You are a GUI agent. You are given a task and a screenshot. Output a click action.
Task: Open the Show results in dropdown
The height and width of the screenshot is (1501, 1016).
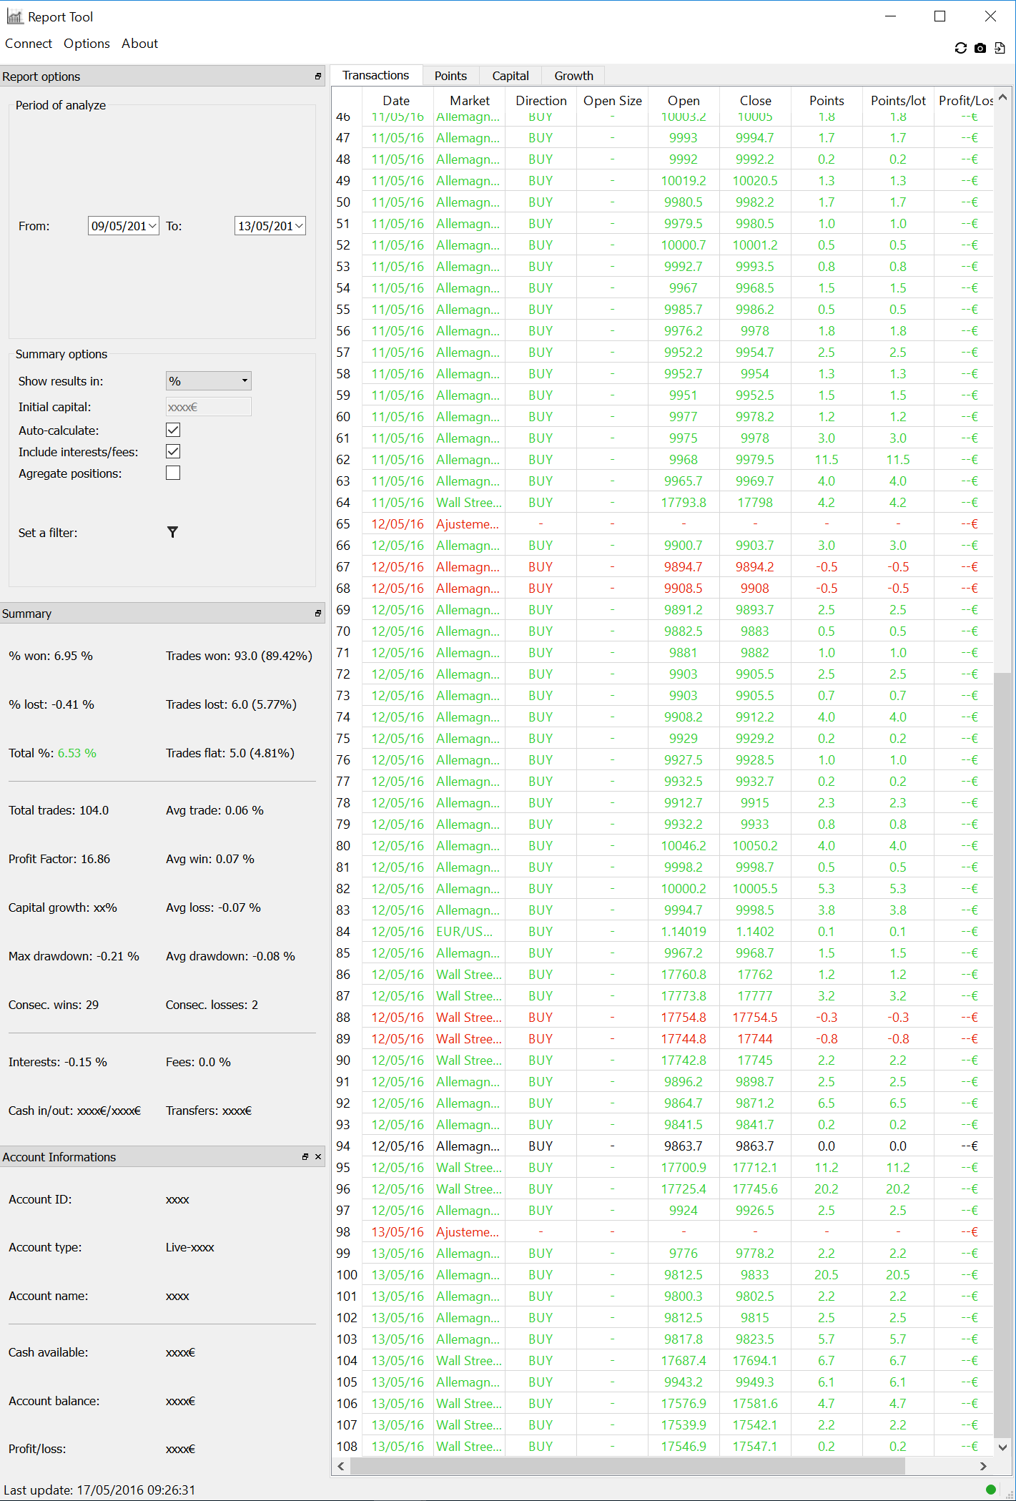tap(209, 380)
